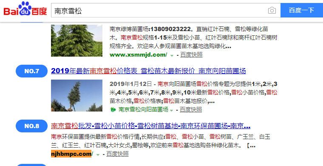
Task: Open camera image search icon
Action: (272, 10)
